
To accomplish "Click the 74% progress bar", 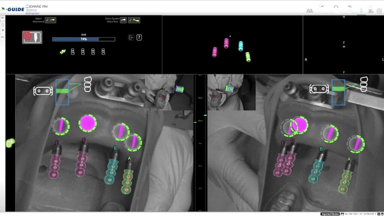I will point(83,39).
